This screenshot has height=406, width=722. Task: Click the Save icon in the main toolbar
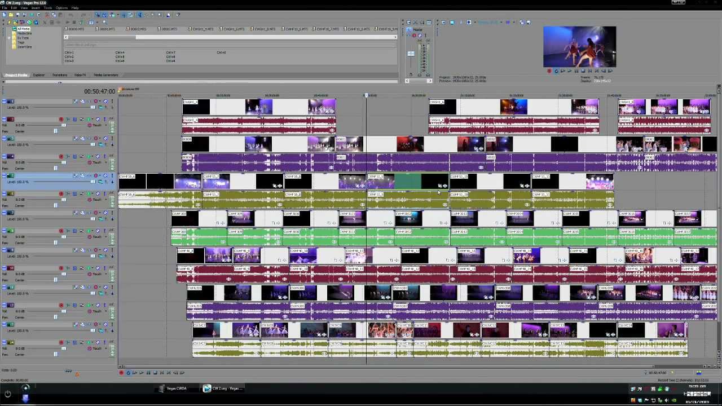click(17, 15)
